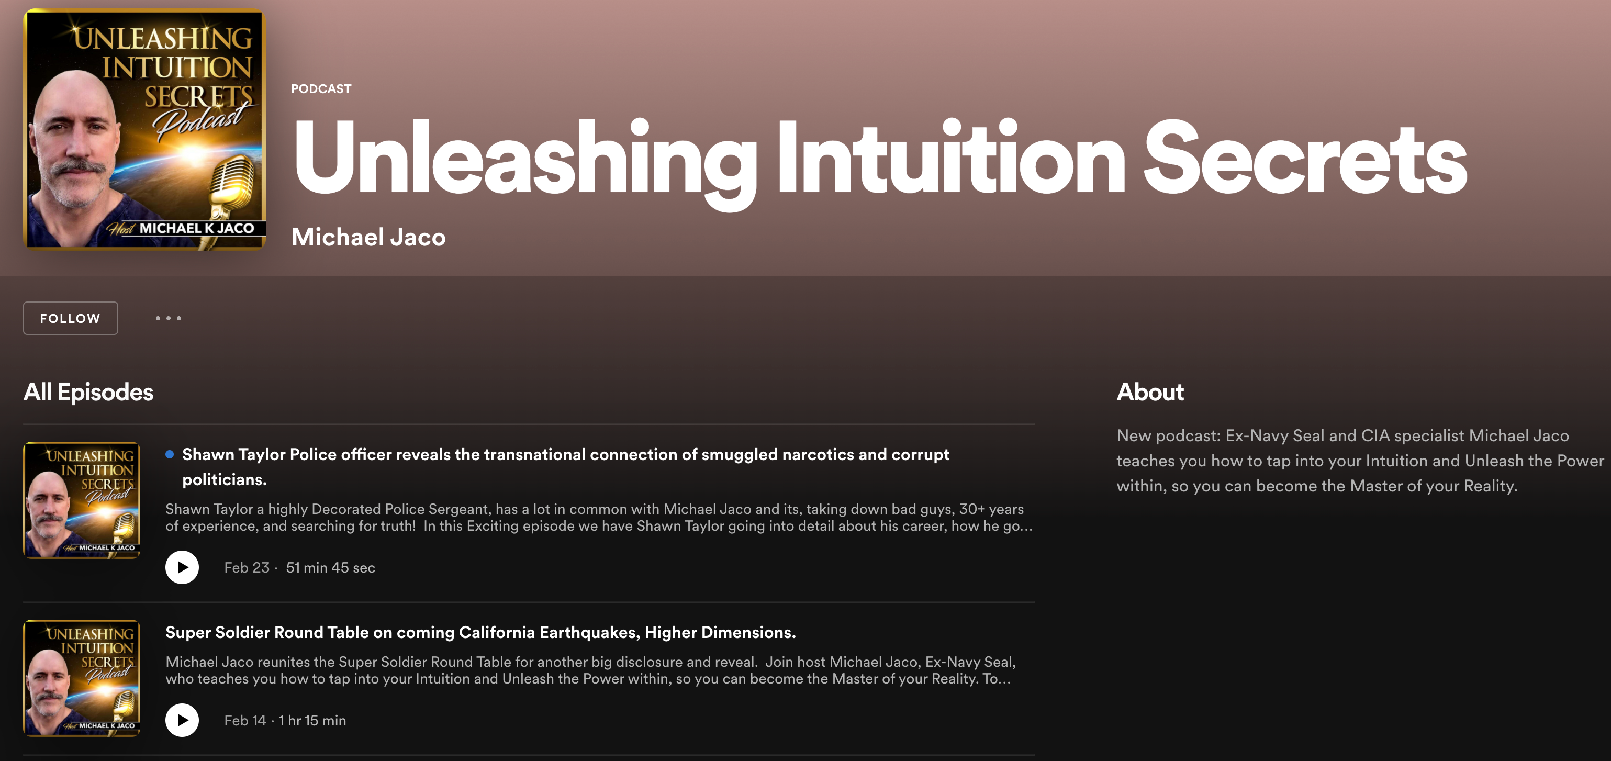1611x761 pixels.
Task: Click the FOLLOW button
Action: [70, 318]
